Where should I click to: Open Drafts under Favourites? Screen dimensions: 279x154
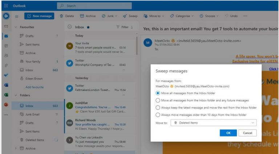[x=39, y=36]
